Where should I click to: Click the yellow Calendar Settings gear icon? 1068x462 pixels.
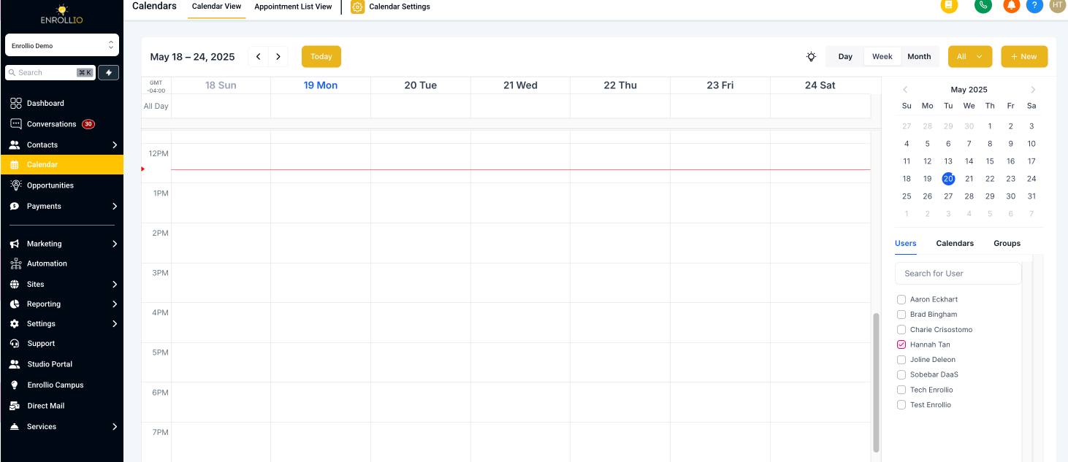coord(357,7)
